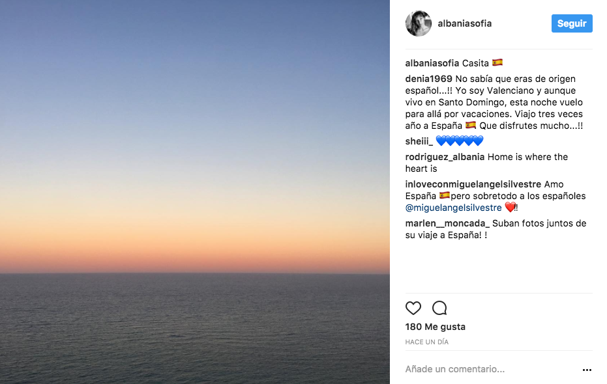Visit commenter denia1969's profile

click(428, 79)
